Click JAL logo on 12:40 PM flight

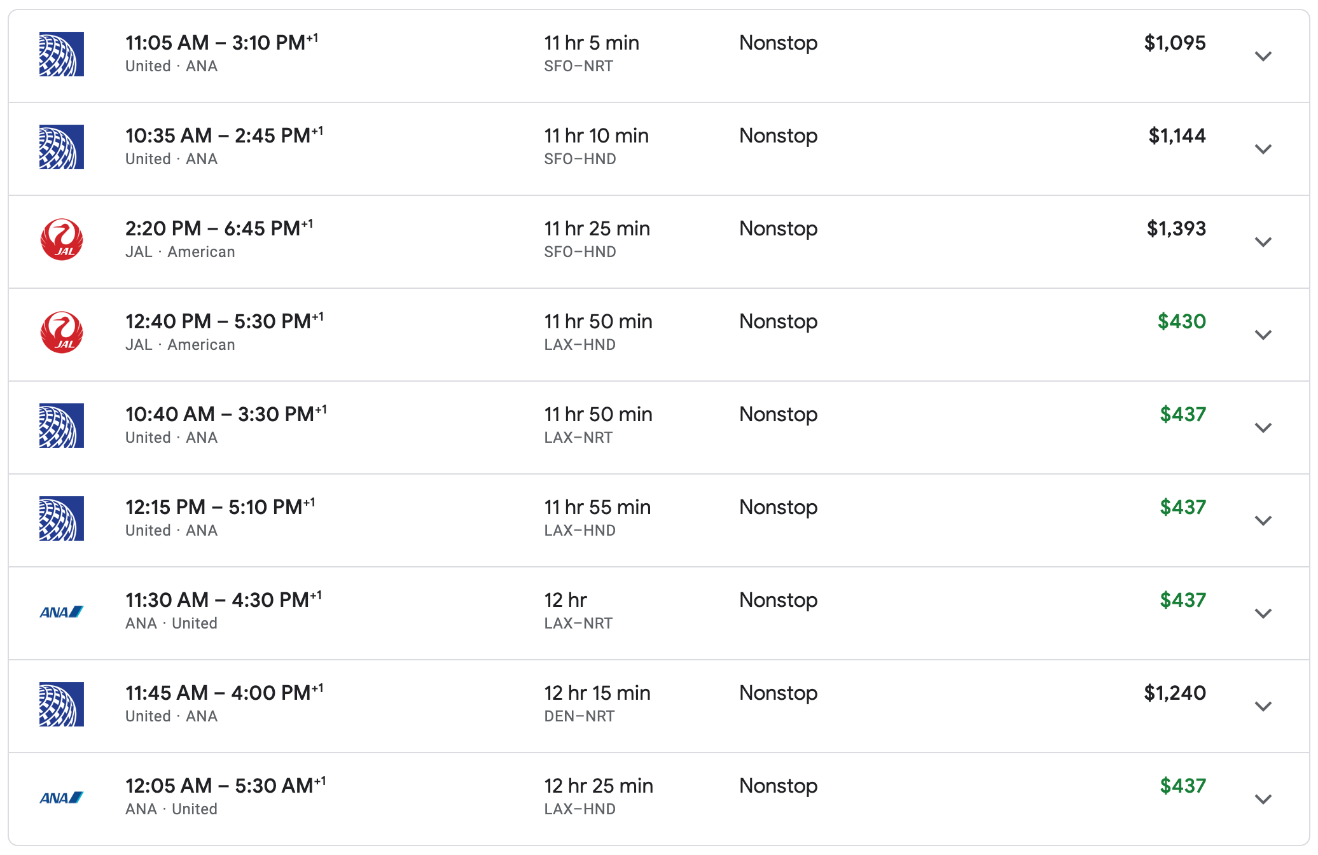pyautogui.click(x=61, y=333)
